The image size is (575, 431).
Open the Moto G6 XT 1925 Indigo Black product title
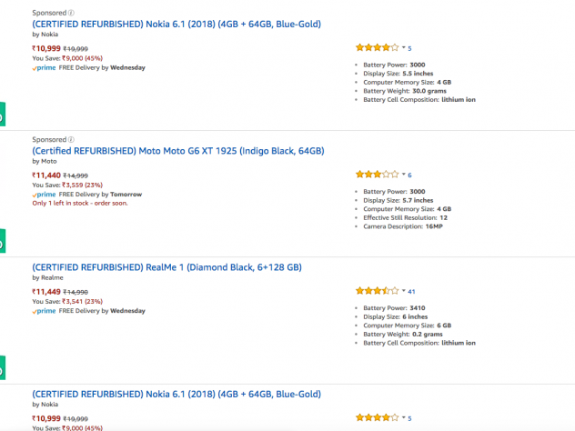tap(178, 150)
